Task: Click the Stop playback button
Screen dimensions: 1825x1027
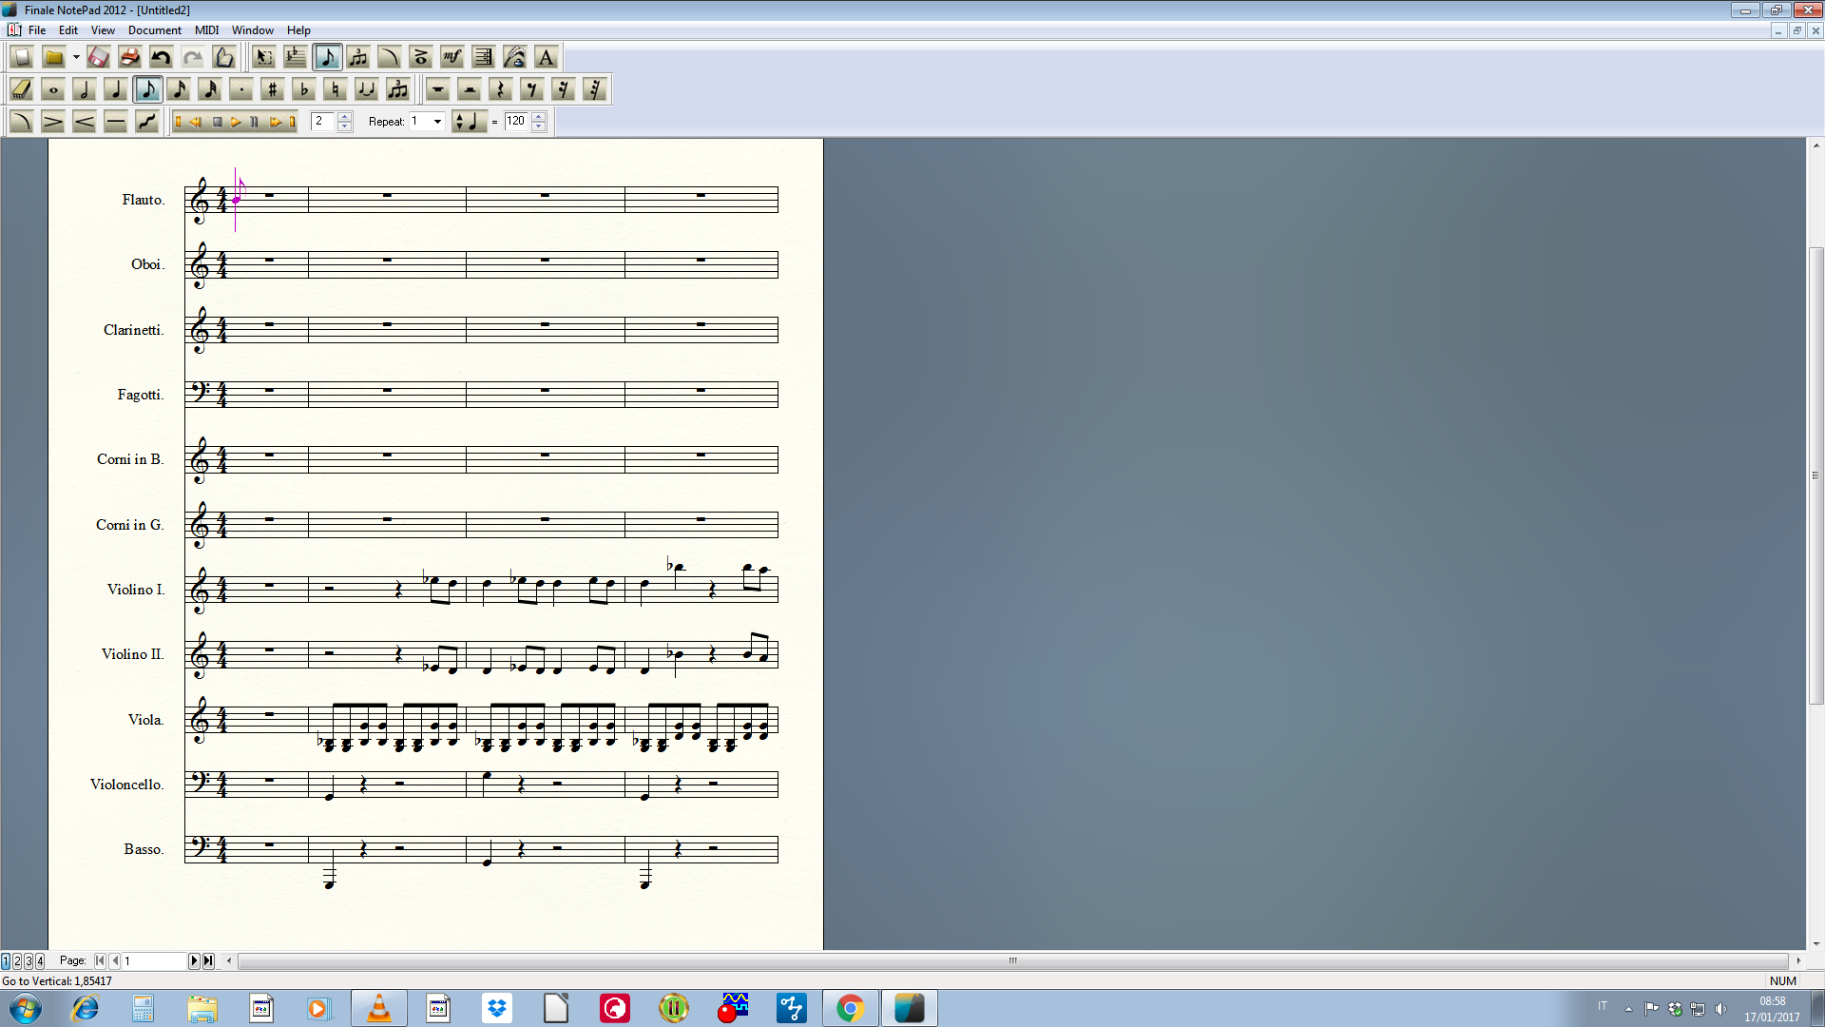Action: (217, 122)
